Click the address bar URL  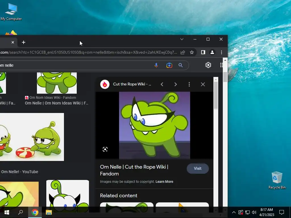point(88,52)
